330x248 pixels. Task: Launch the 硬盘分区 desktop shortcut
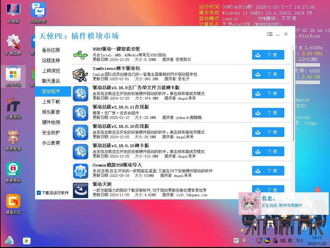13,204
